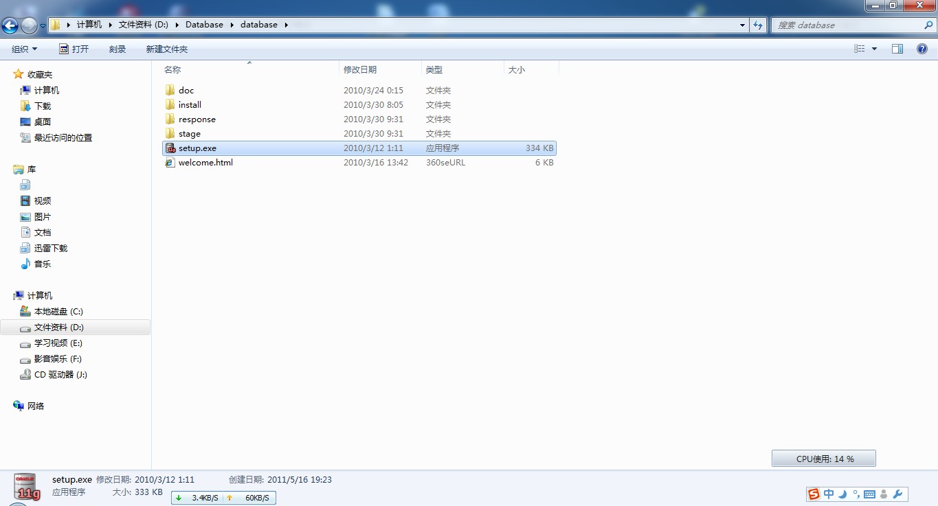Screen dimensions: 938x506
Task: Open the 组织 dropdown menu
Action: click(x=23, y=49)
